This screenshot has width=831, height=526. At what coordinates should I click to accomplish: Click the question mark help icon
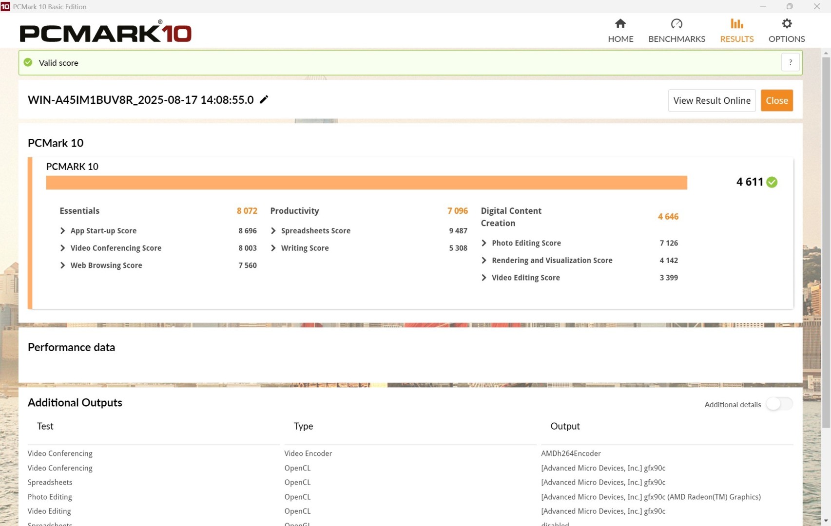tap(791, 62)
